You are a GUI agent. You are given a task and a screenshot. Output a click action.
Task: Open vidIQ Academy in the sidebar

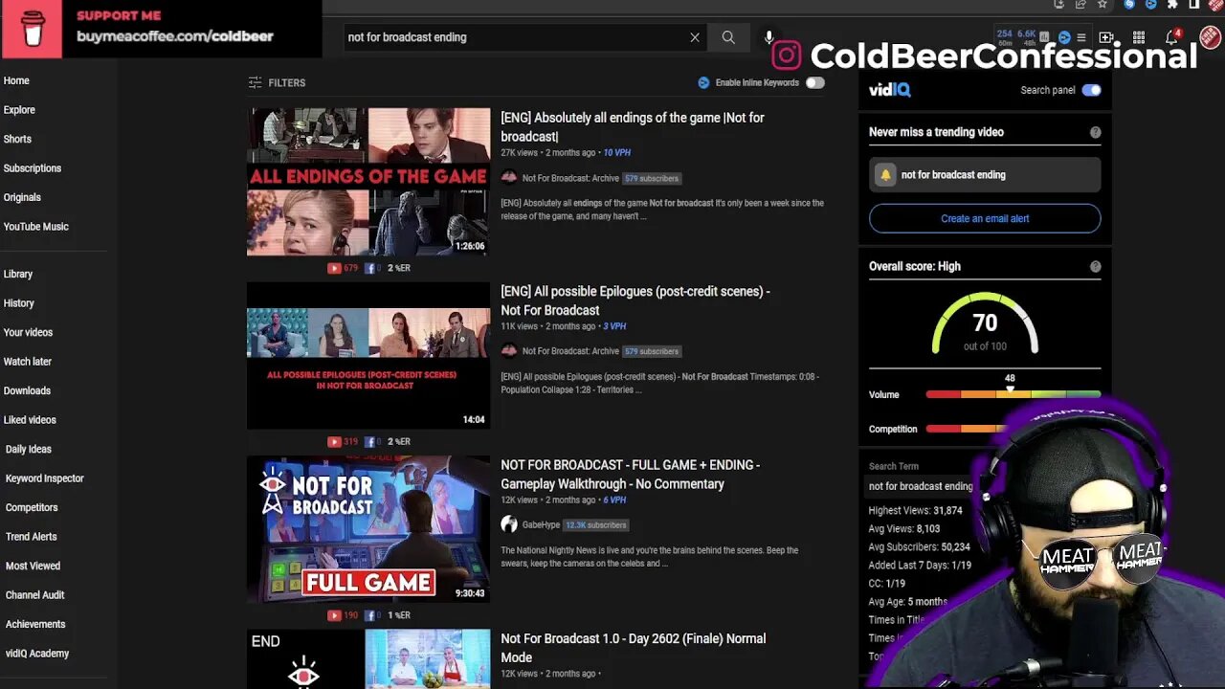[x=37, y=654]
